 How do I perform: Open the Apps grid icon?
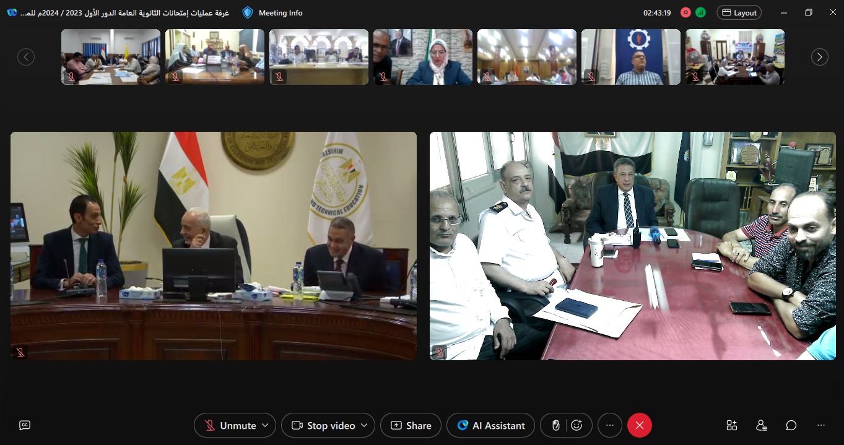(x=732, y=425)
